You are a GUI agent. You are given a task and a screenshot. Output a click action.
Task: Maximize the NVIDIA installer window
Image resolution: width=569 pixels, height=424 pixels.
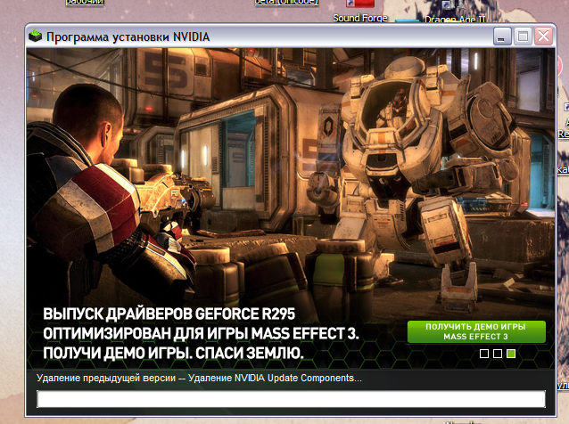(x=523, y=37)
